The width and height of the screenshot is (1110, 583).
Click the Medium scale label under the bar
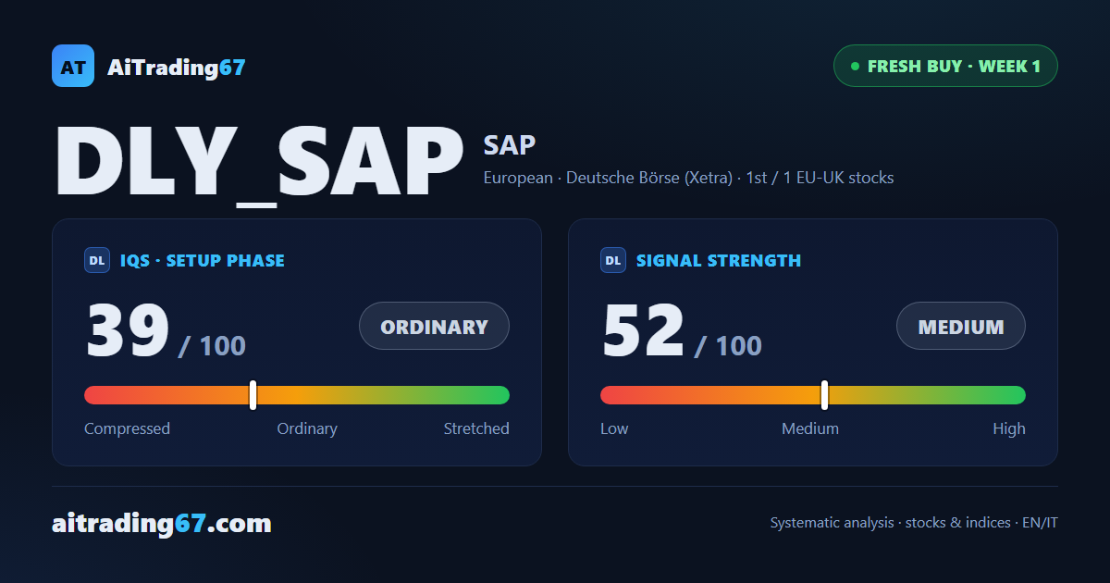click(810, 428)
